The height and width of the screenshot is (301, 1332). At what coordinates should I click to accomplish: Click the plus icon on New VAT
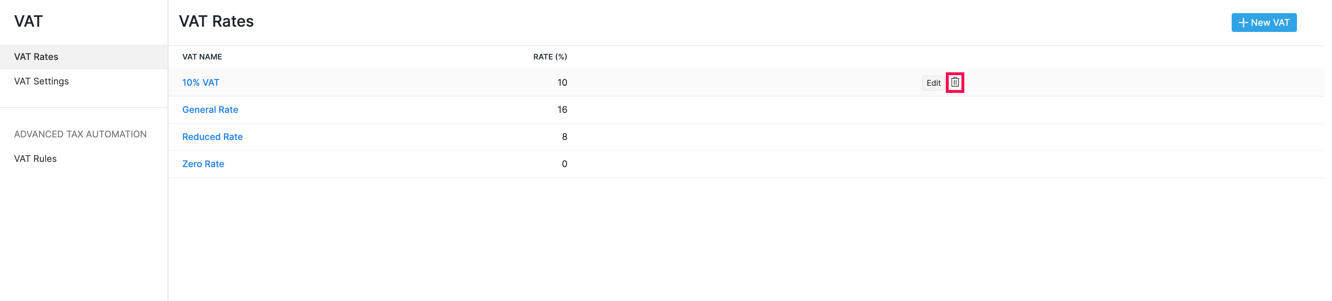tap(1243, 23)
